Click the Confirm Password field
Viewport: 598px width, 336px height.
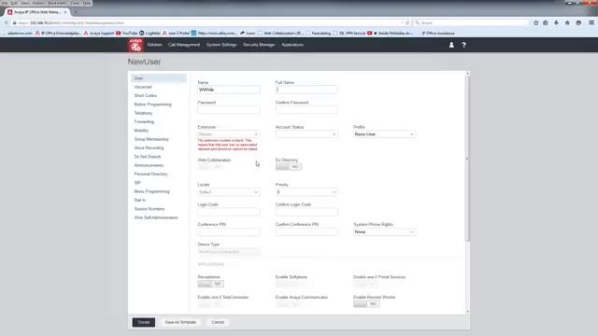pyautogui.click(x=306, y=110)
